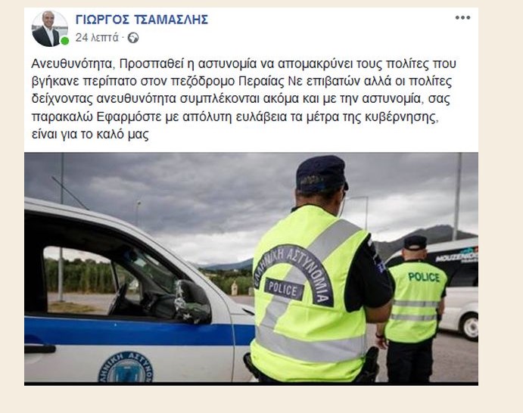Click the police car's side mirror
The width and height of the screenshot is (523, 413).
(192, 301)
